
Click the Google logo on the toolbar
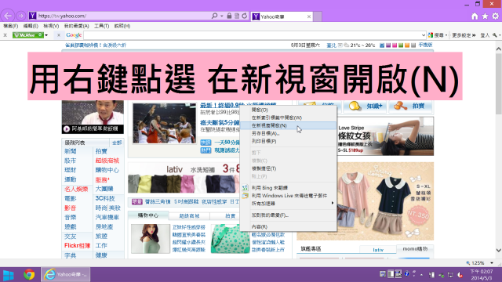point(74,35)
